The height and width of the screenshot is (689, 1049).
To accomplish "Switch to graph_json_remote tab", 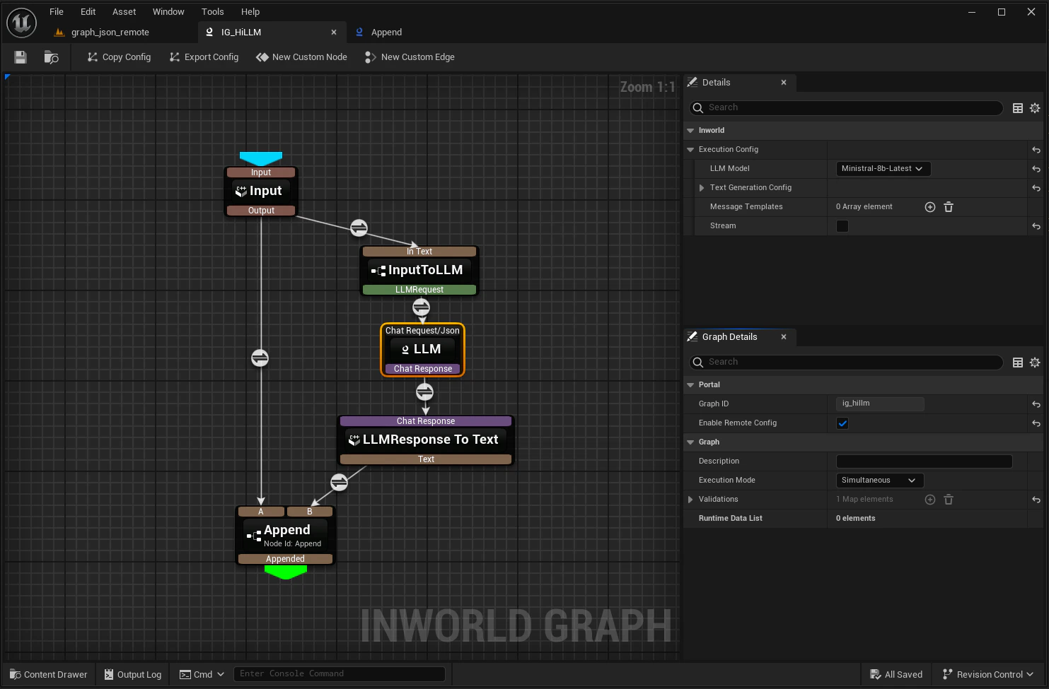I will pyautogui.click(x=110, y=33).
